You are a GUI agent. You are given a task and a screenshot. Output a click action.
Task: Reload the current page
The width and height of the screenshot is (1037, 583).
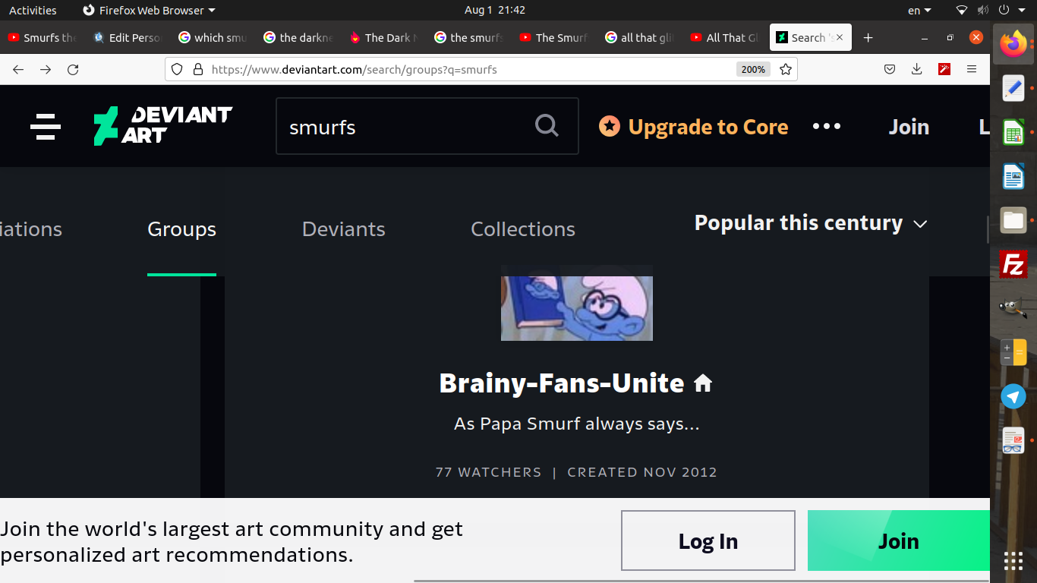[x=73, y=69]
